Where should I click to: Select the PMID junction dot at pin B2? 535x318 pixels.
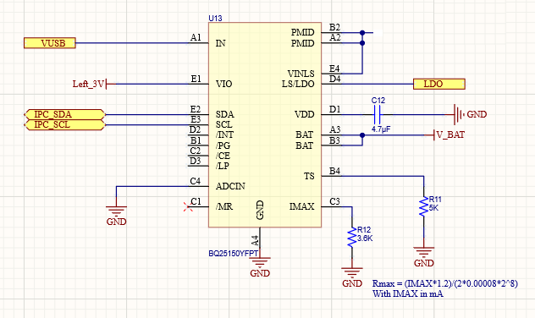click(x=362, y=33)
